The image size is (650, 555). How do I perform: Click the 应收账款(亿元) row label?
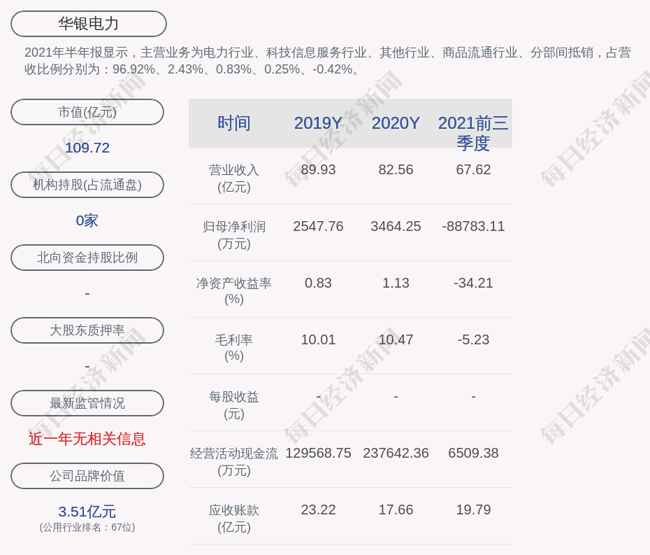coord(234,519)
